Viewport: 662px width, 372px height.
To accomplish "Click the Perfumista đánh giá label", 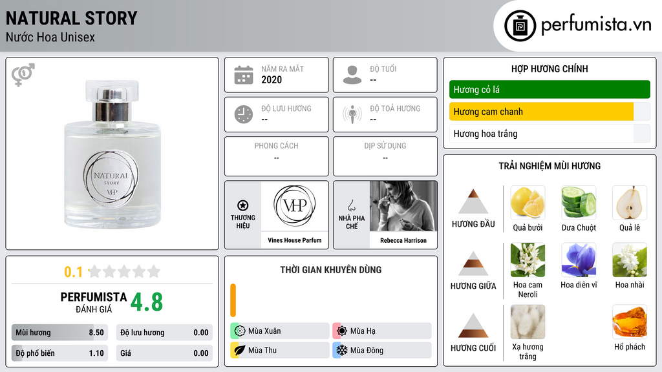I will pyautogui.click(x=94, y=302).
